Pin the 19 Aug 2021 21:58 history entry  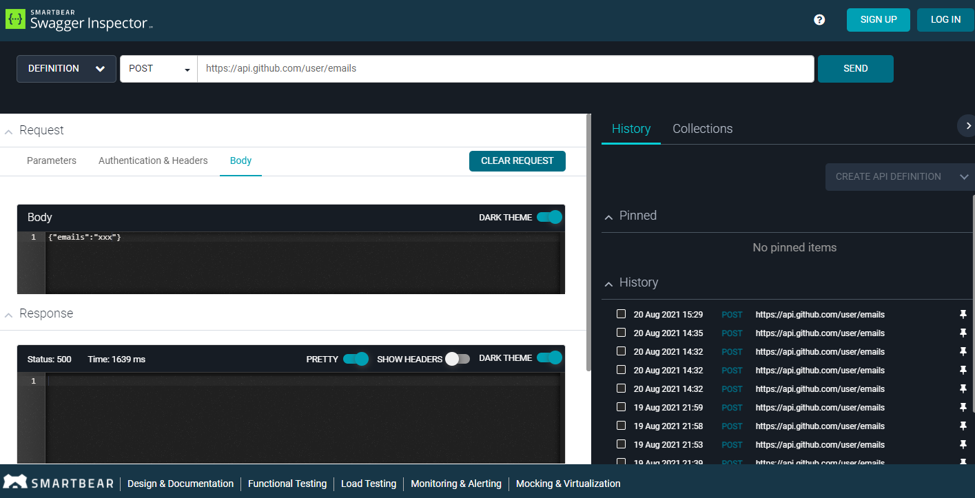coord(963,426)
